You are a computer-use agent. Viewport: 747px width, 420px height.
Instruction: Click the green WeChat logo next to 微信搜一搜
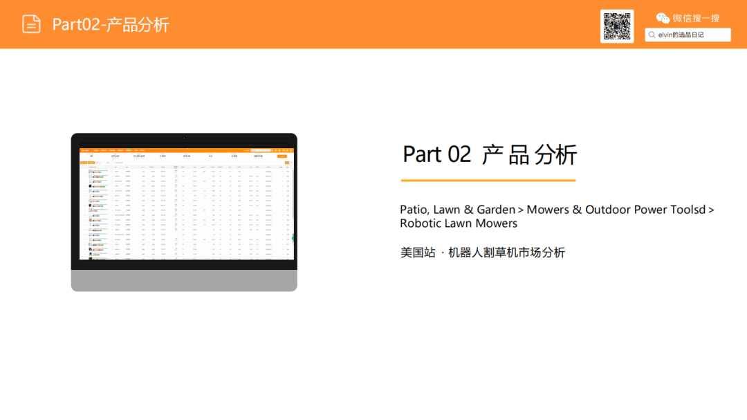(x=662, y=18)
